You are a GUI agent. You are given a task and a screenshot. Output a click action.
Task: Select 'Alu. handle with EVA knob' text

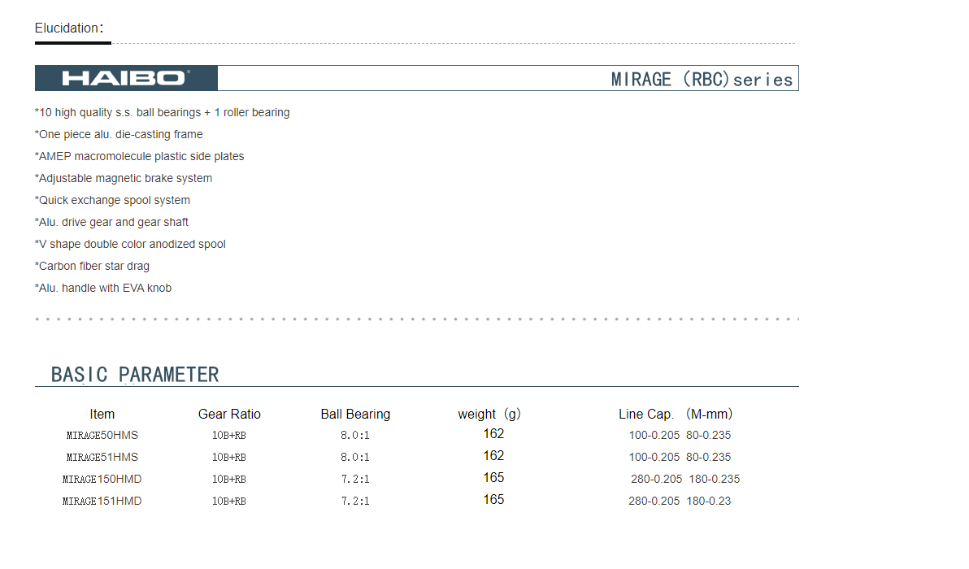(103, 288)
